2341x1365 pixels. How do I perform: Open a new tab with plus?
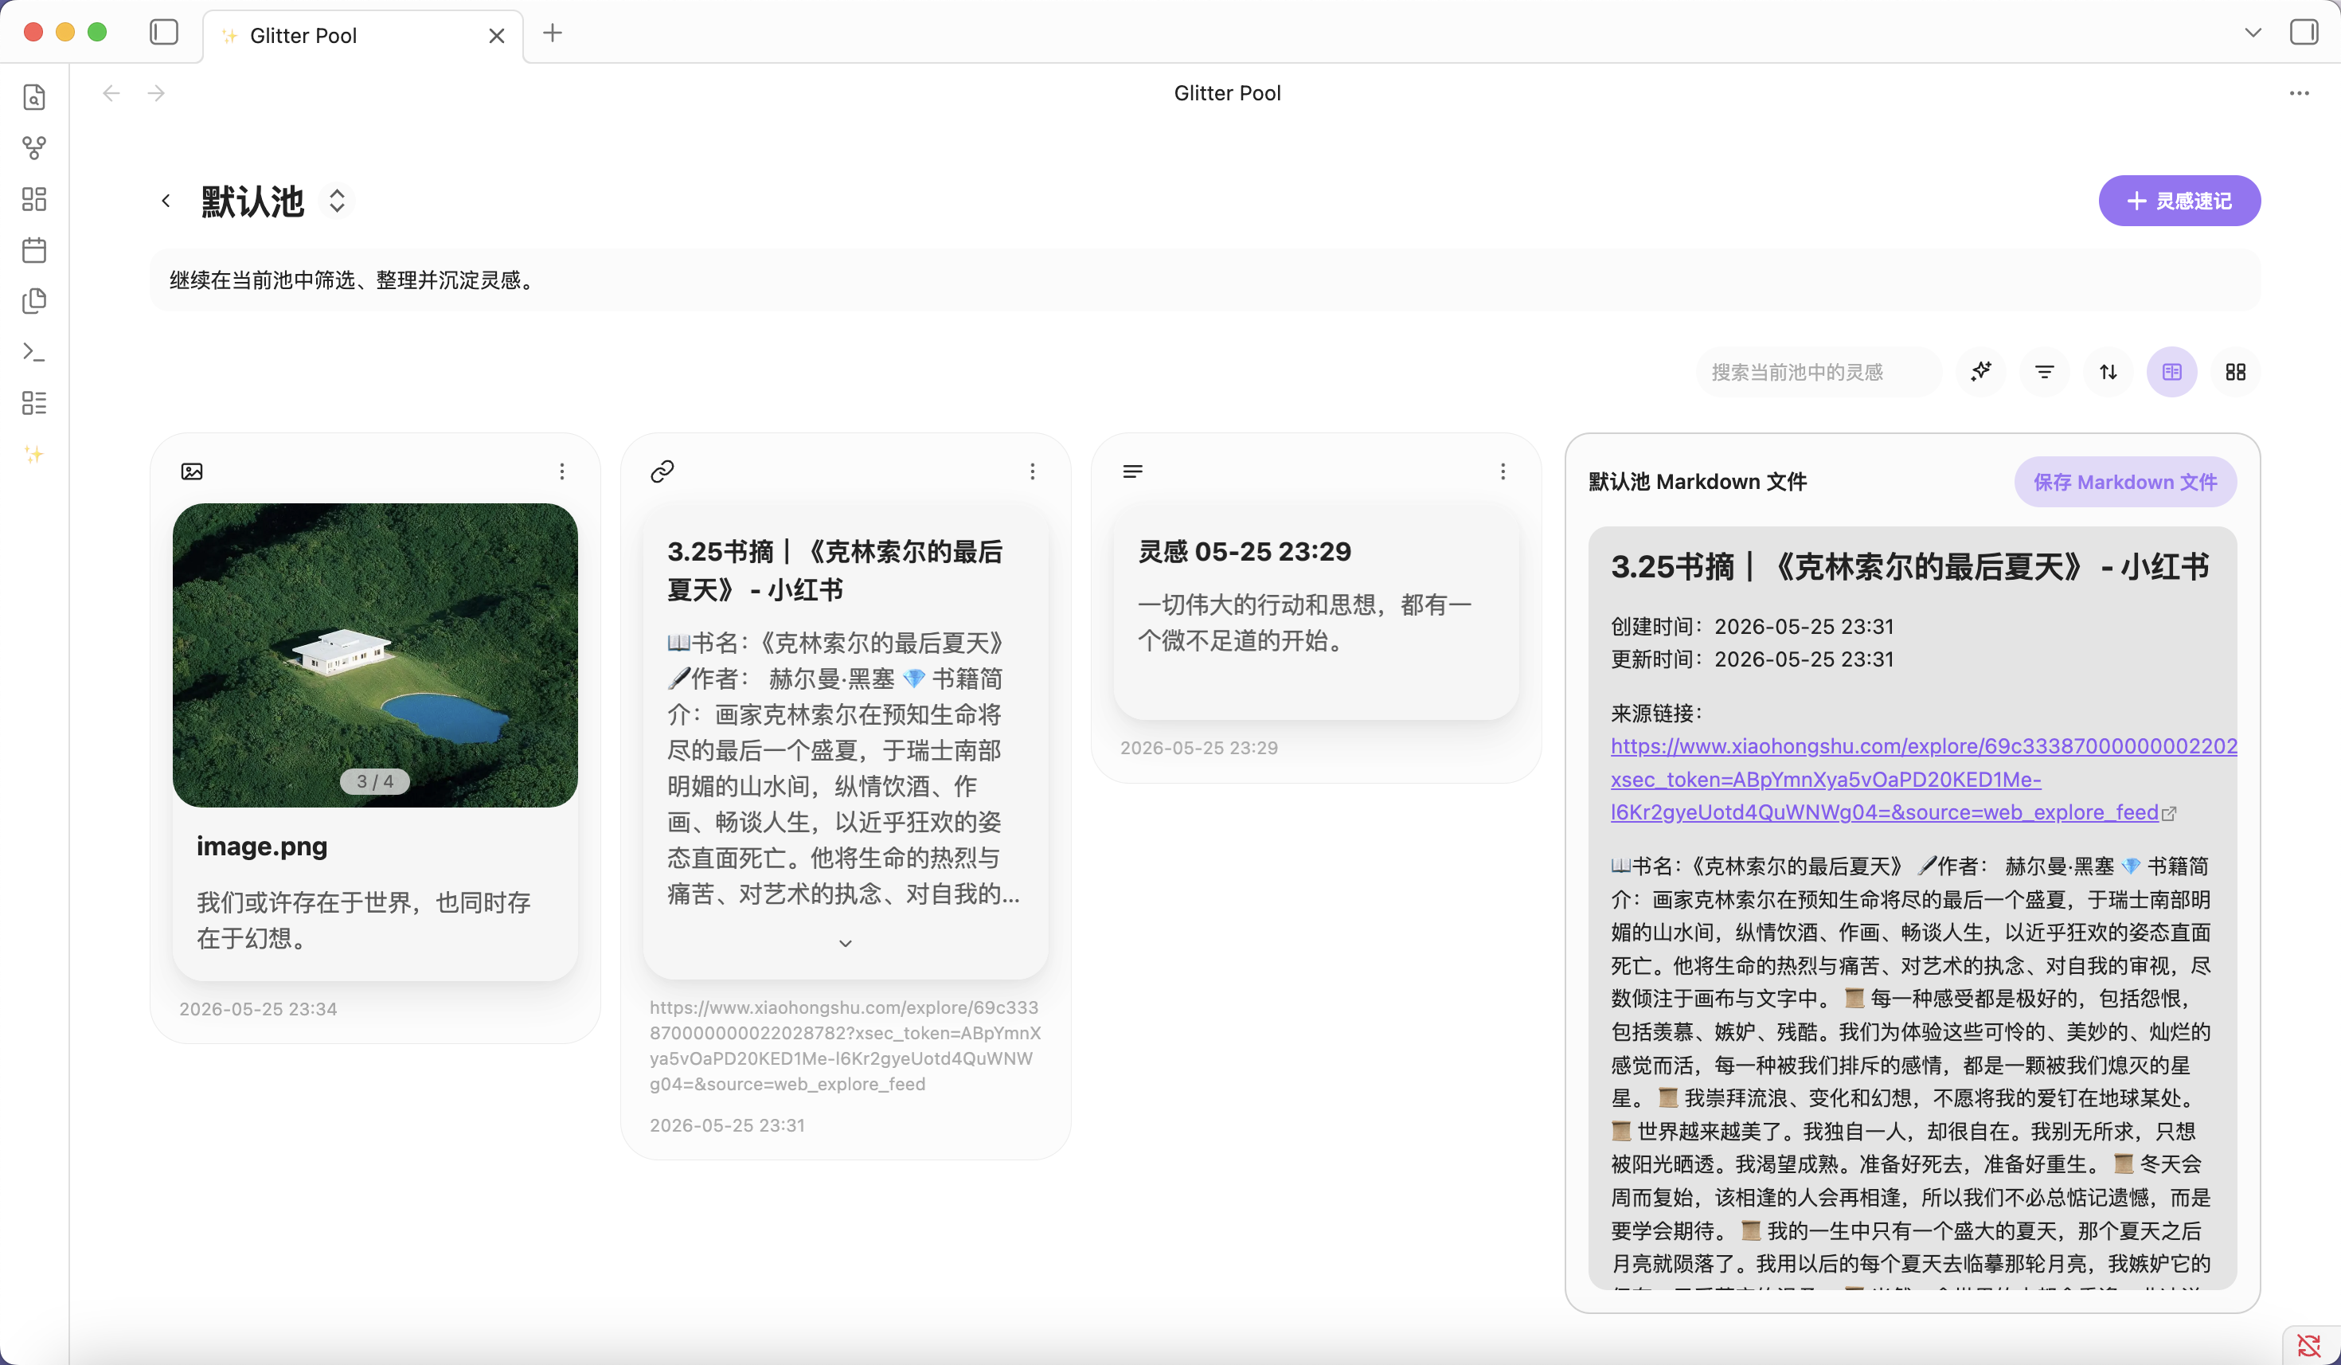click(x=553, y=33)
